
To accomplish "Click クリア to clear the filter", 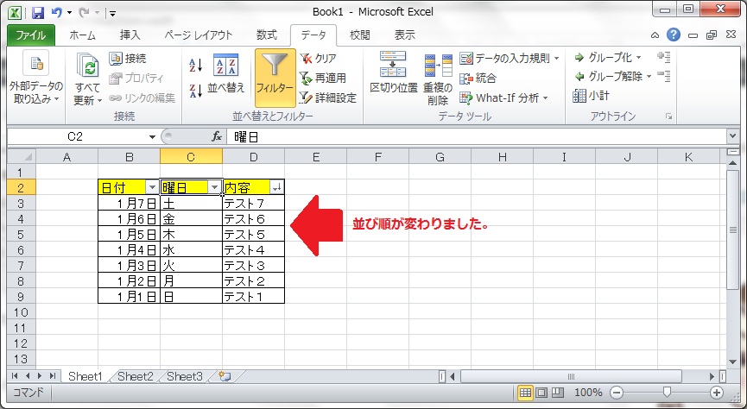I will pyautogui.click(x=319, y=59).
